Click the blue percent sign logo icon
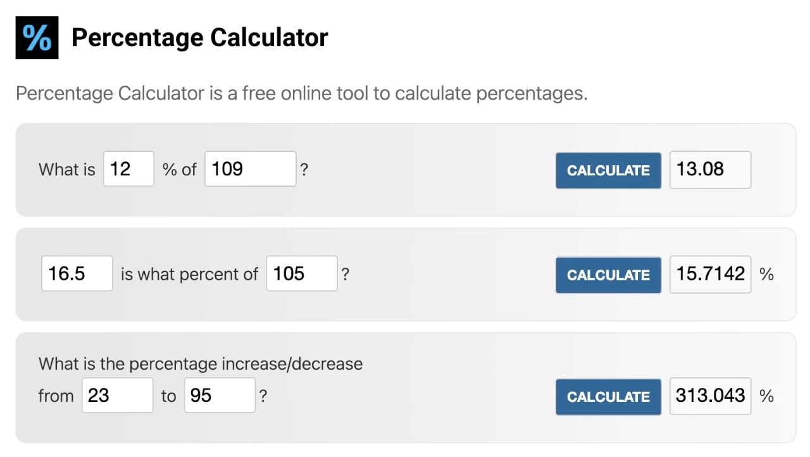810x457 pixels. coord(37,37)
